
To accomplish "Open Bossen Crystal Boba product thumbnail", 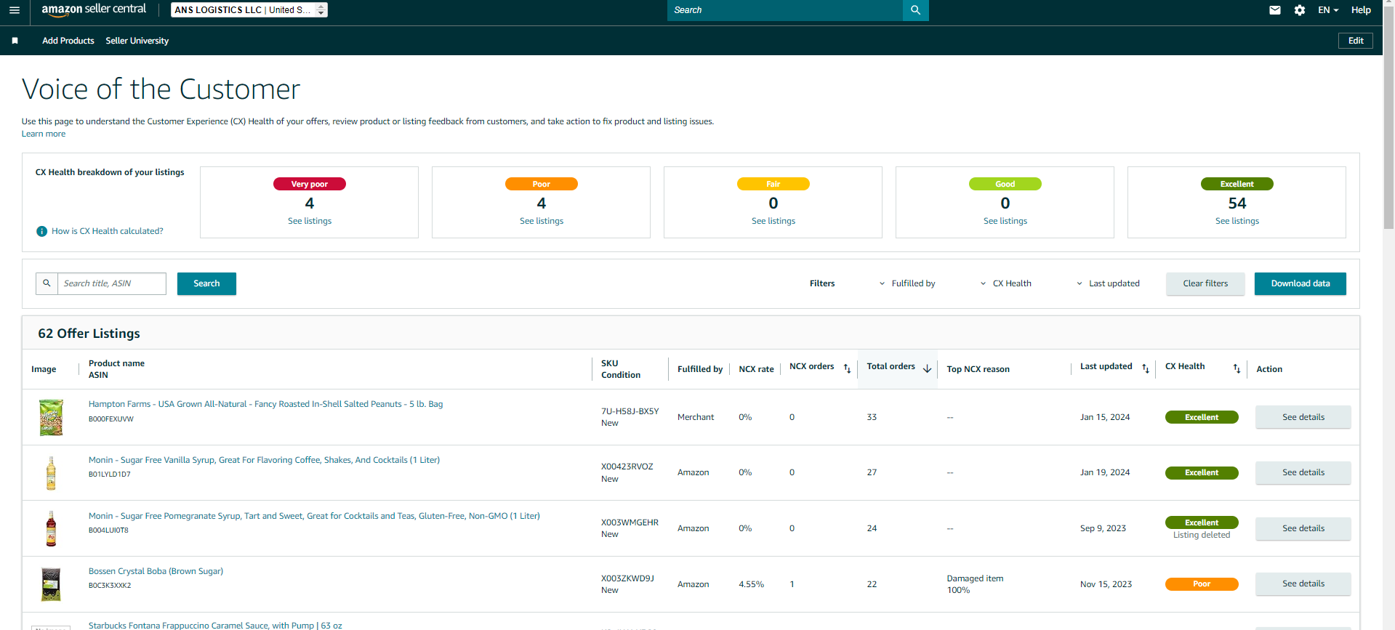I will tap(51, 584).
